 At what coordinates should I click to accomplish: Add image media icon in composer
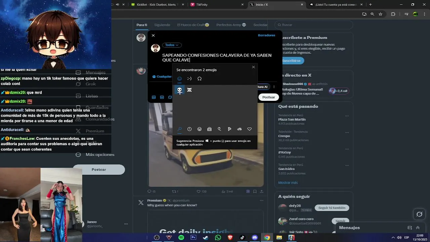154,97
